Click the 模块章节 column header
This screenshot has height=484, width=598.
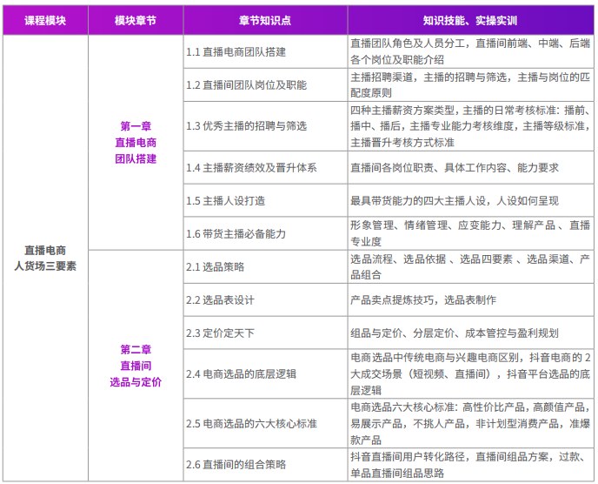click(x=136, y=20)
